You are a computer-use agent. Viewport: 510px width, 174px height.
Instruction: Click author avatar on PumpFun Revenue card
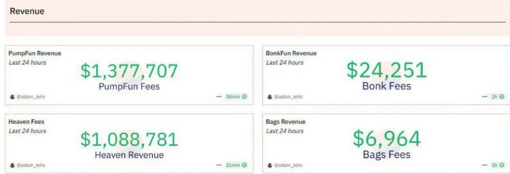(x=12, y=97)
